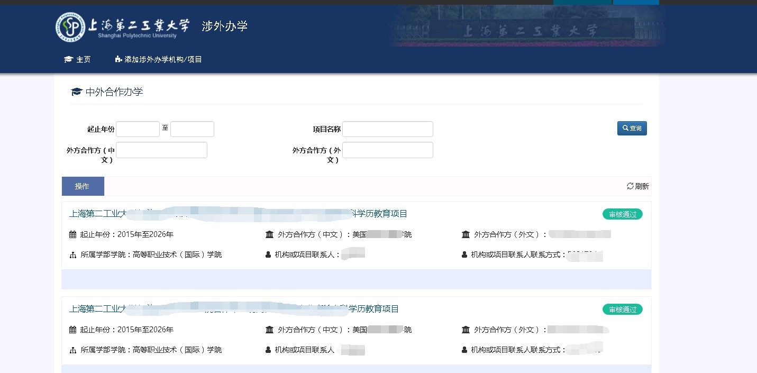Select the 操作 tab

tap(83, 186)
